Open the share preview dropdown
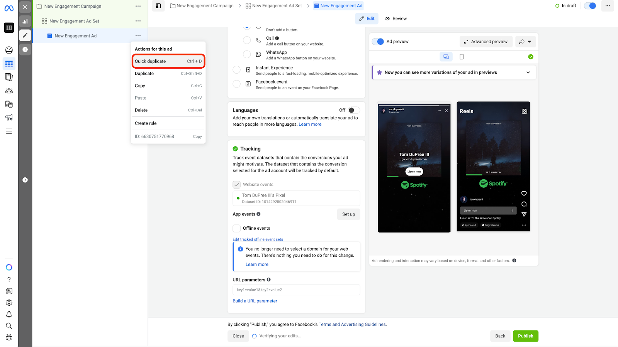The width and height of the screenshot is (618, 347). 525,42
